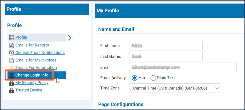Click the Page Configurations section heading
The width and height of the screenshot is (245, 110).
121,104
